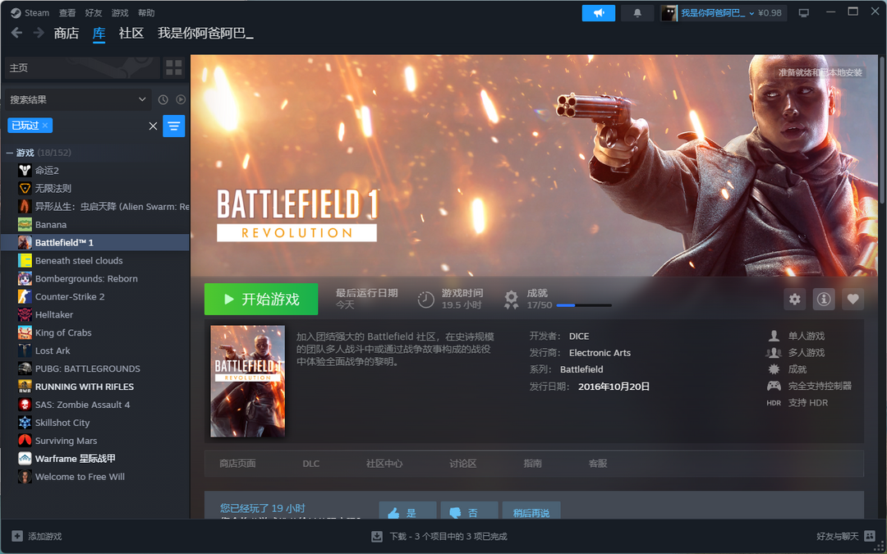Image resolution: width=887 pixels, height=554 pixels.
Task: Toggle ready-to-play filter icon
Action: coord(181,99)
